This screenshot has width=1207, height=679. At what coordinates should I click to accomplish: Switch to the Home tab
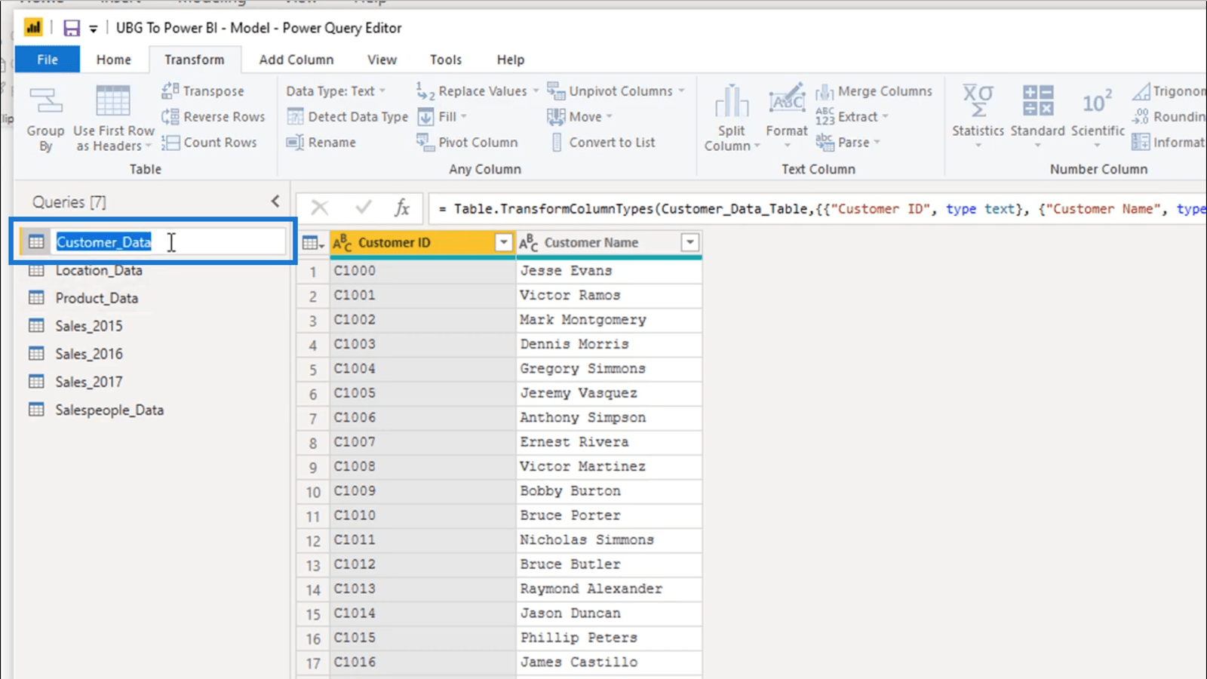[x=114, y=60]
